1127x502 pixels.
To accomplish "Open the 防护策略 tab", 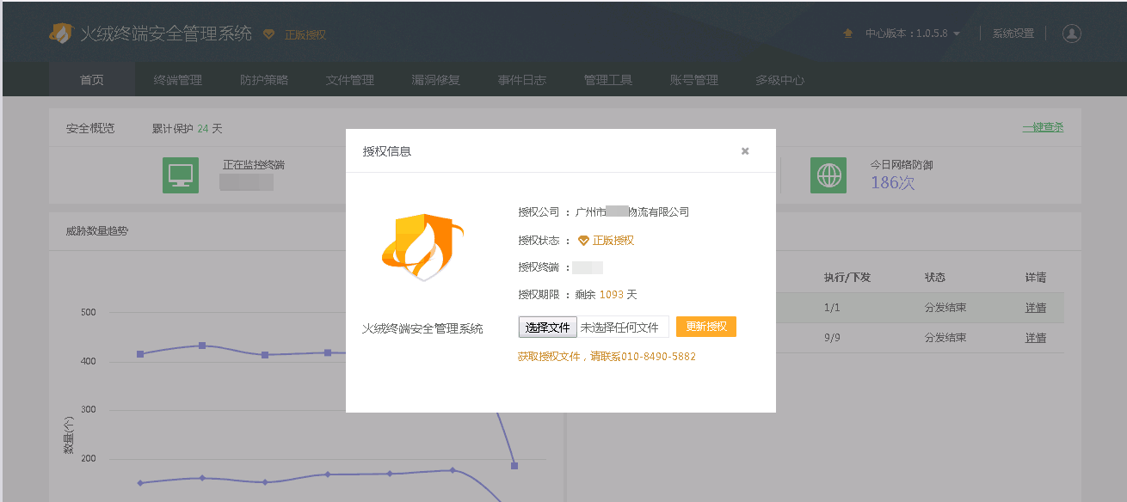I will [264, 80].
